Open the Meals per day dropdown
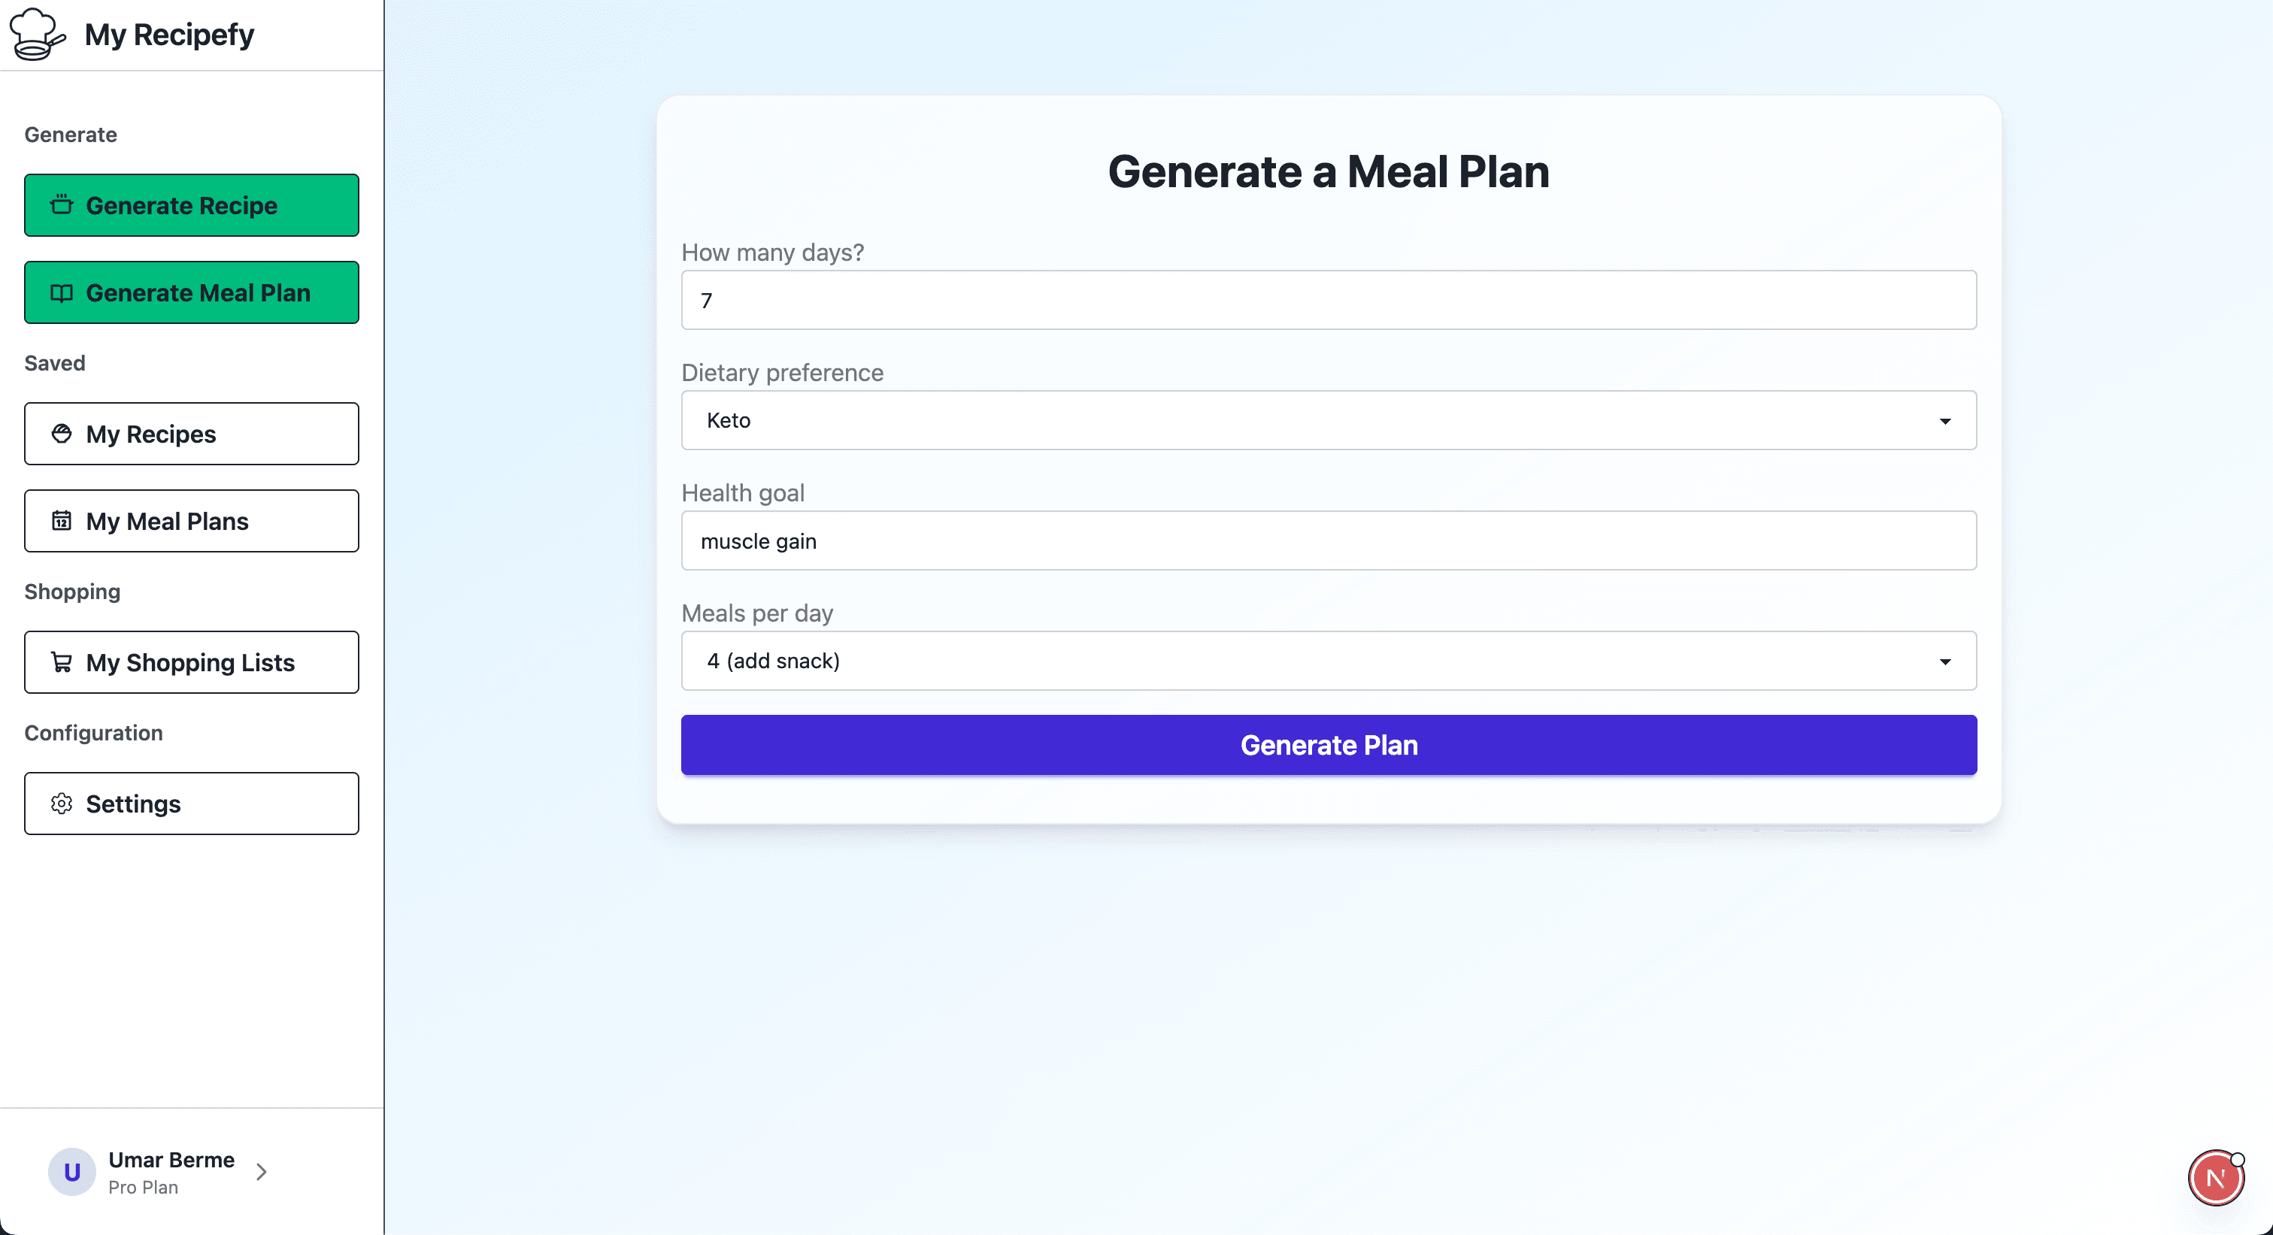The width and height of the screenshot is (2273, 1235). 1328,661
